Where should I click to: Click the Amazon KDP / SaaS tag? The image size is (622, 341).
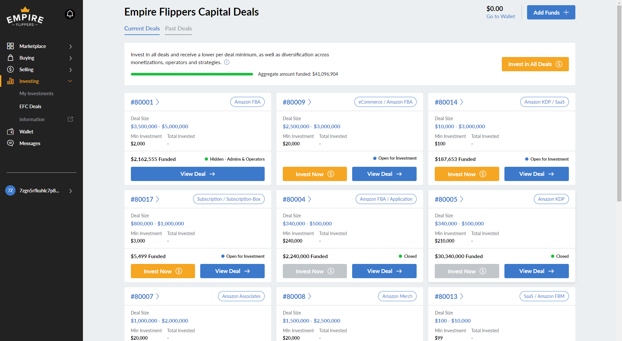pyautogui.click(x=544, y=102)
